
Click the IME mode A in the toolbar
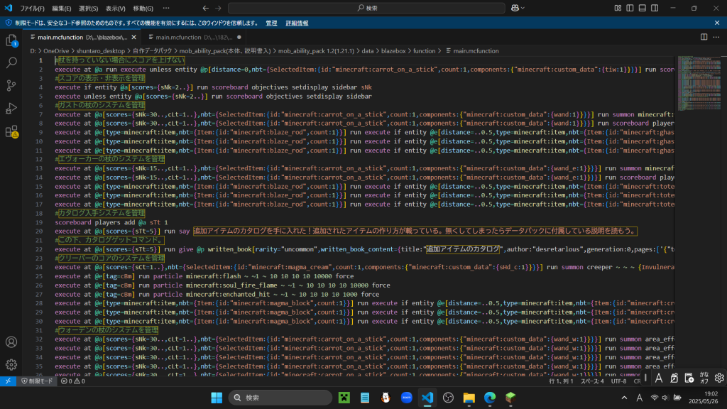coord(658,378)
